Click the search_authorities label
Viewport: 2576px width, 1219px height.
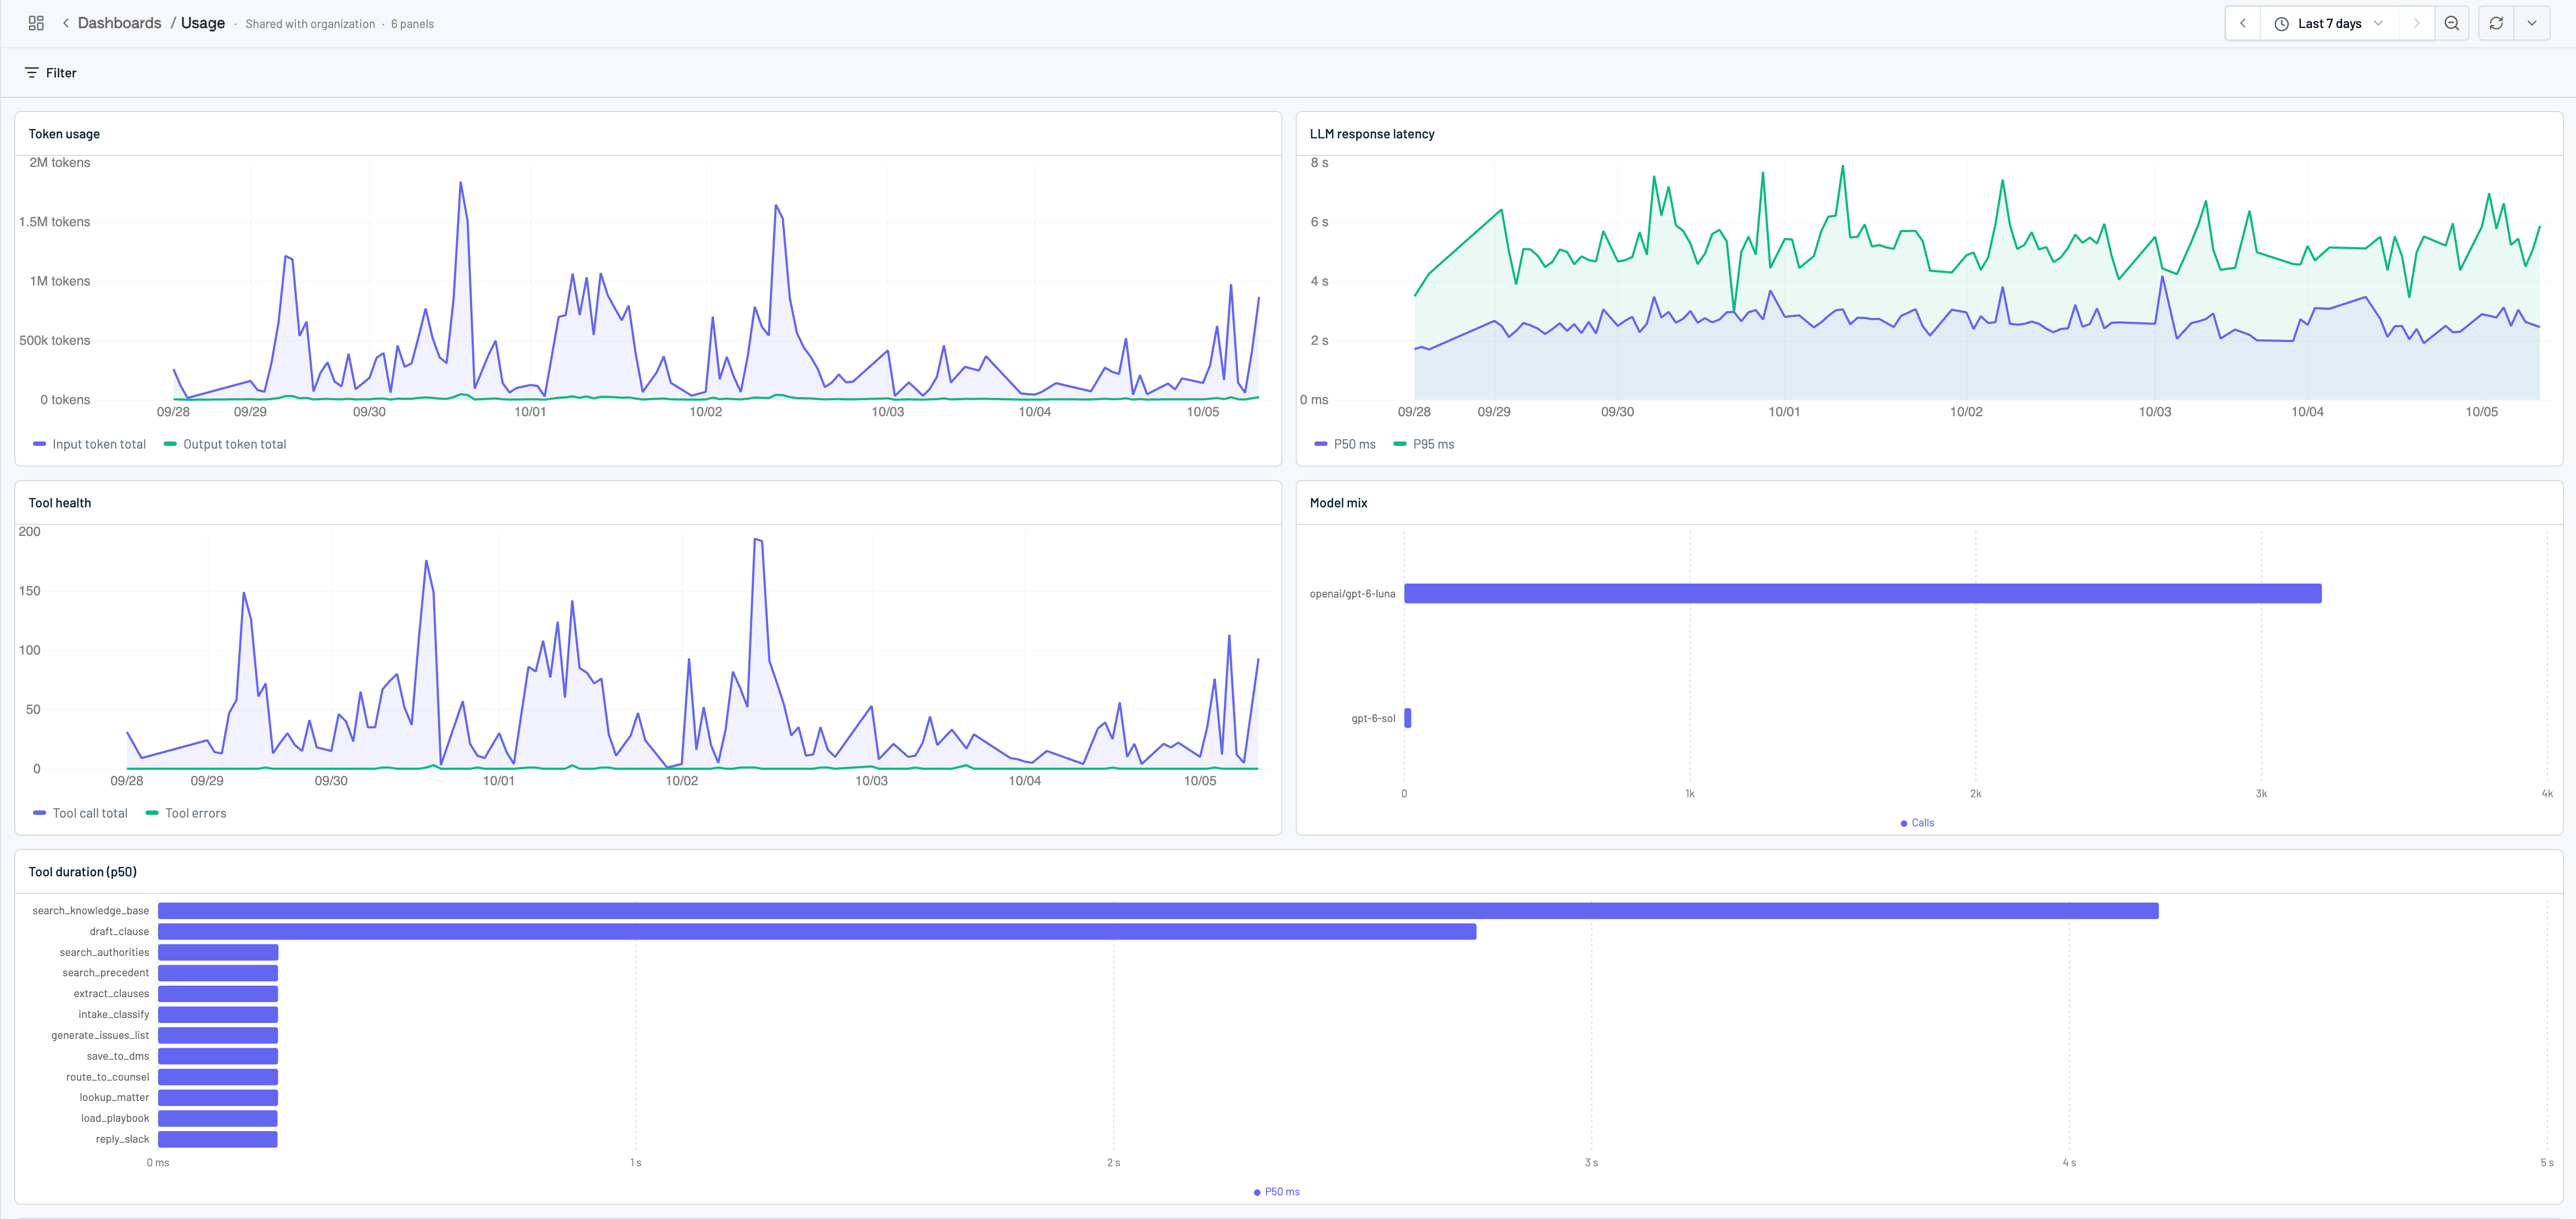104,953
